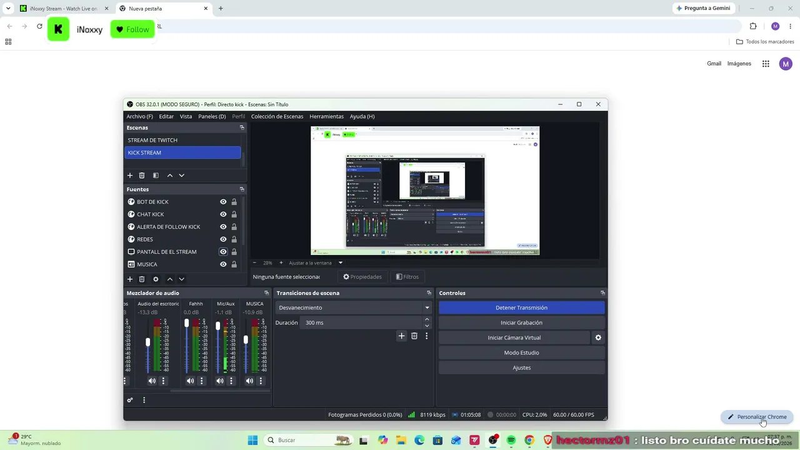Move the source up with the Fuentes up arrow
Image resolution: width=800 pixels, height=450 pixels.
(169, 279)
